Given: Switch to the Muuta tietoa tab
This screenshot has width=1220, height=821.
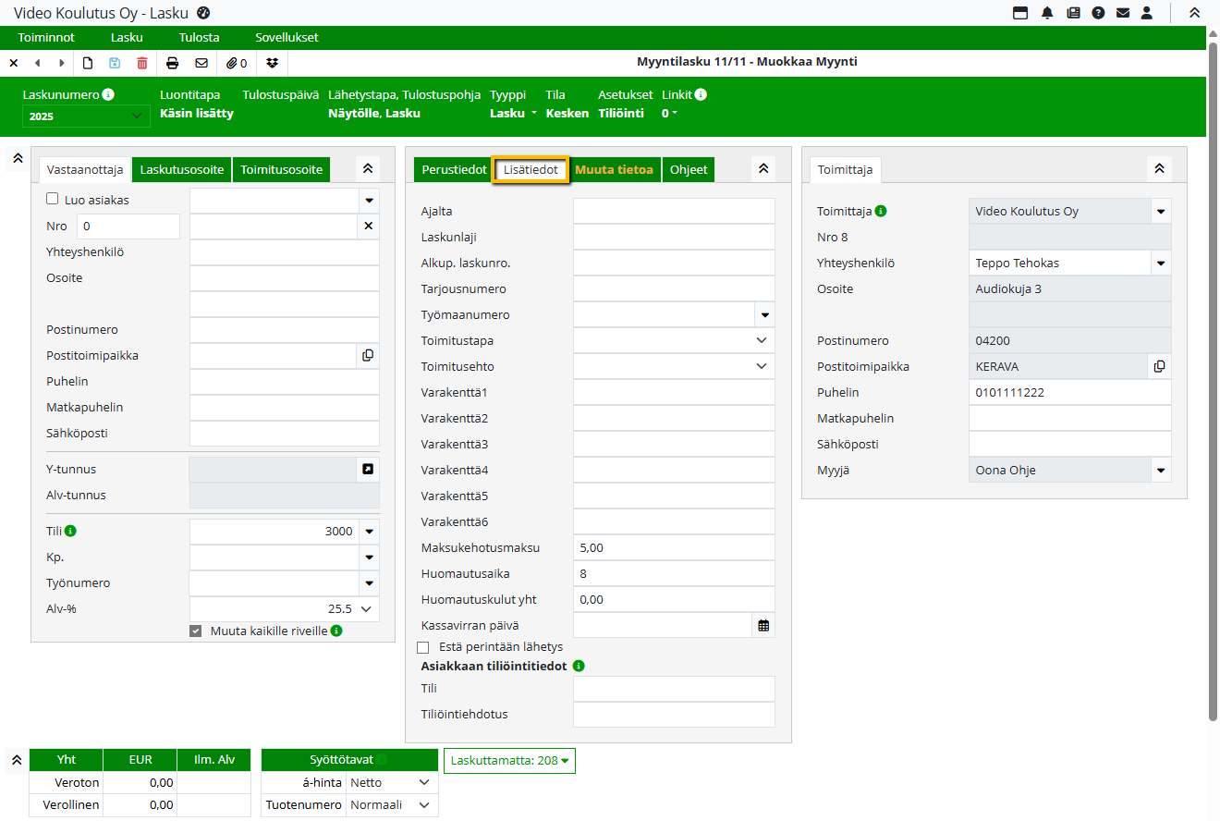Looking at the screenshot, I should pos(614,170).
